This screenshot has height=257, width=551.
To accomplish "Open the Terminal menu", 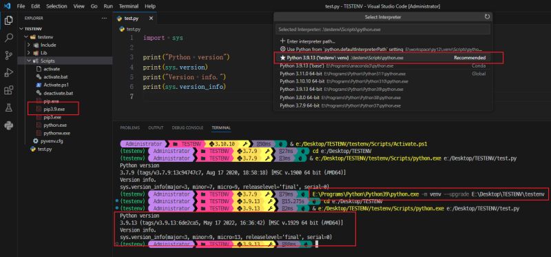I will pos(129,6).
